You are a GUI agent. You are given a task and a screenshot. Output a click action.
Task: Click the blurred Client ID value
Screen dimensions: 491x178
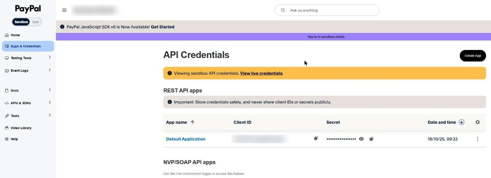259,139
